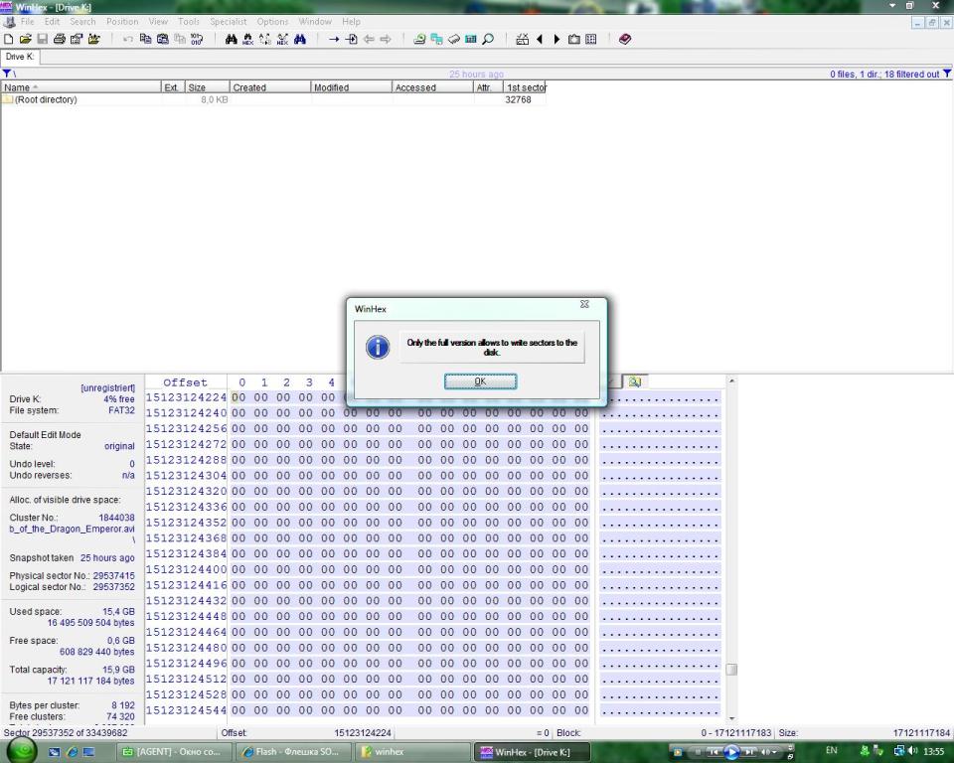The width and height of the screenshot is (954, 763).
Task: Click hex byte at offset 15123124224
Action: (x=238, y=397)
